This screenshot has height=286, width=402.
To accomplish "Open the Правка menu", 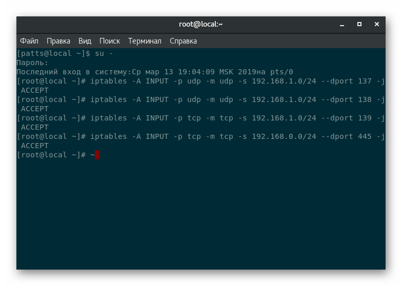I will click(58, 41).
